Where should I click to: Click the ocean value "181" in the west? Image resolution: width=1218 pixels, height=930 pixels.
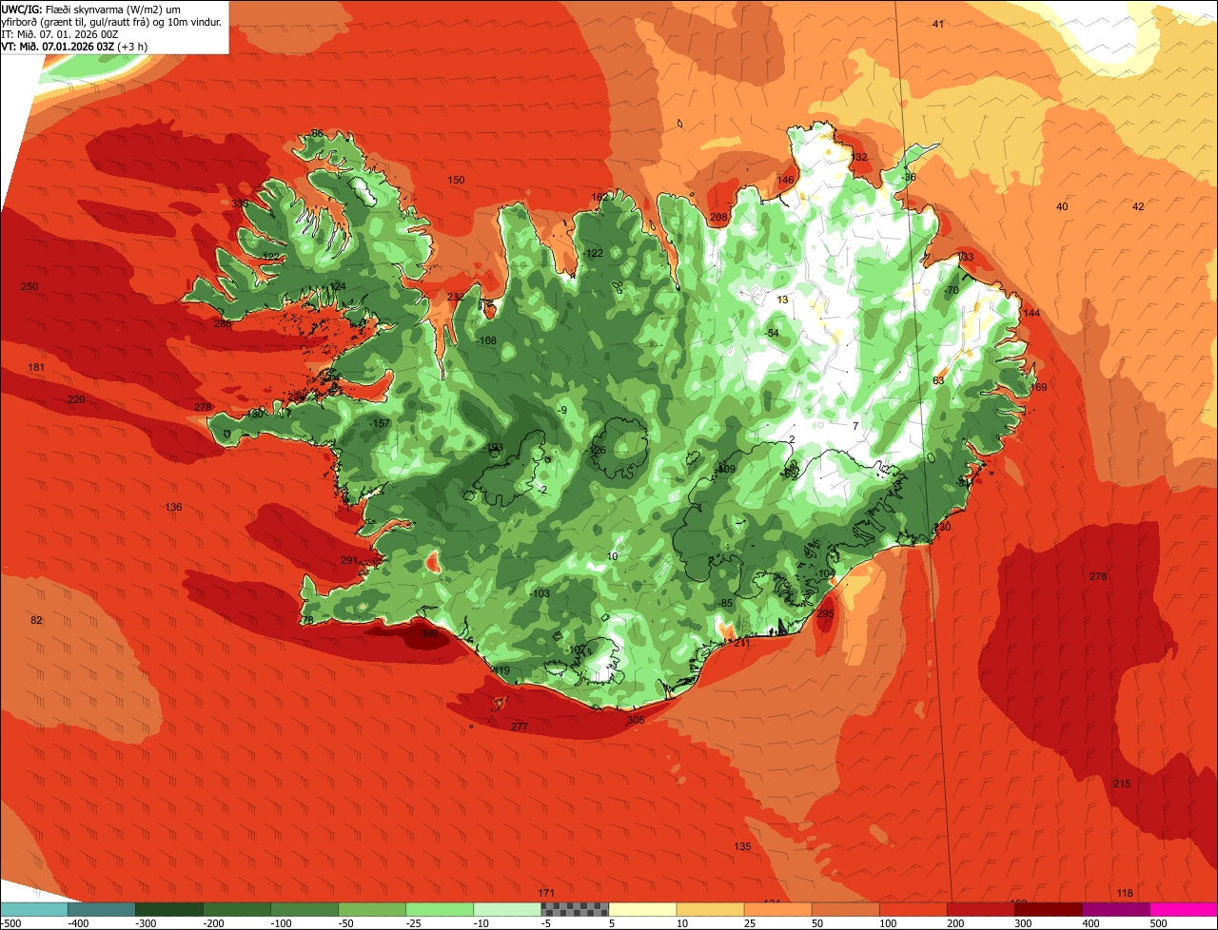coord(37,367)
